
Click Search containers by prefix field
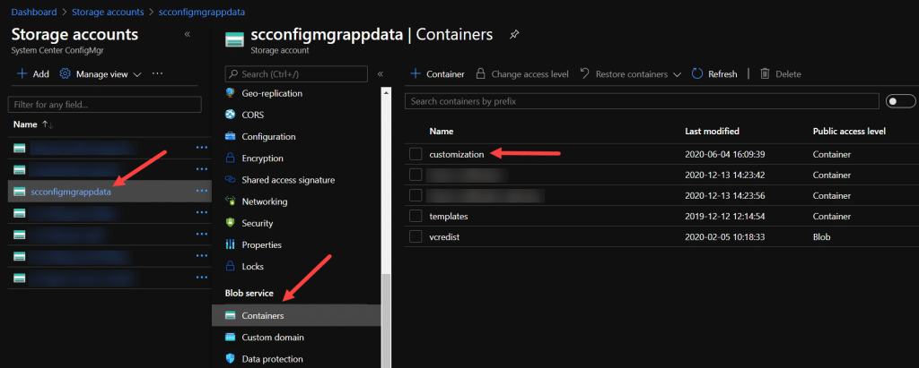(x=642, y=101)
